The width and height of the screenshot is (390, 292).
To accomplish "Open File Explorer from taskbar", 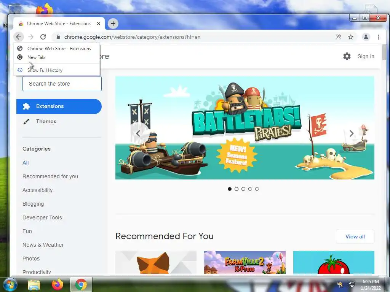I will pyautogui.click(x=34, y=284).
